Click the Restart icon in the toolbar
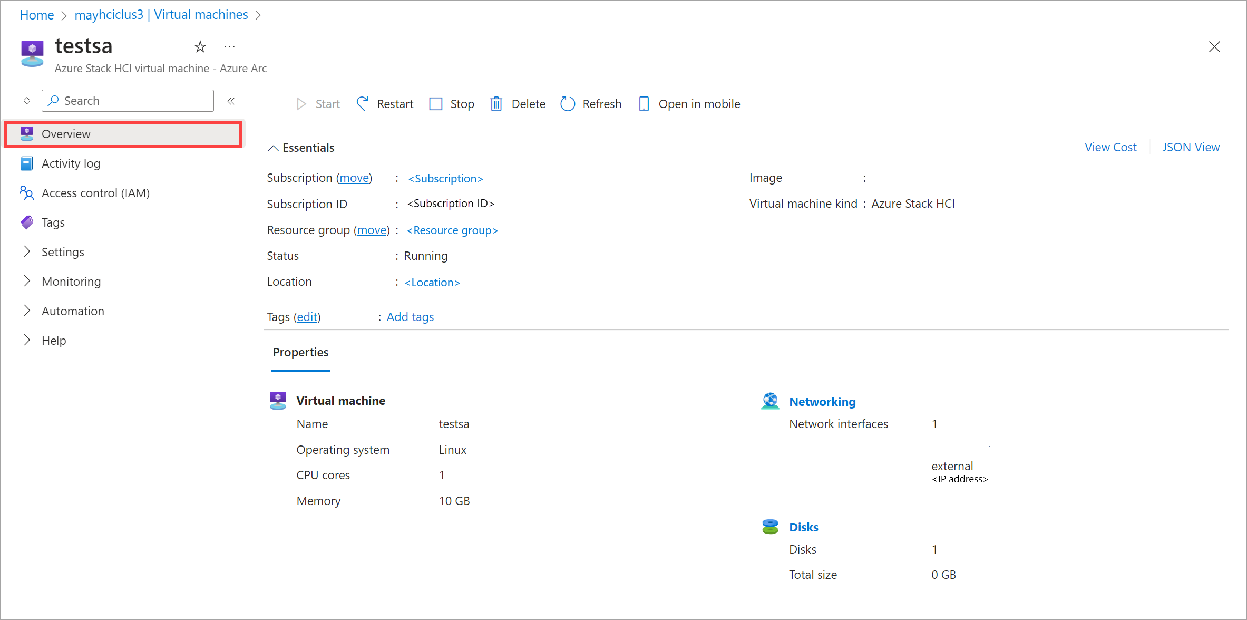 point(363,104)
